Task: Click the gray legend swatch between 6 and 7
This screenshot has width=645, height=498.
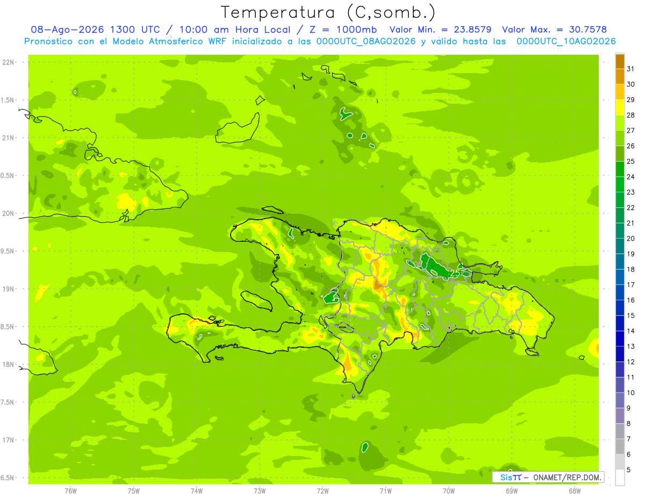Action: 620,446
